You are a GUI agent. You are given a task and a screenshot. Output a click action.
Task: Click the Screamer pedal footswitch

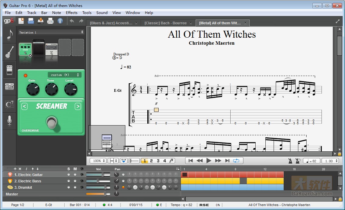click(52, 122)
